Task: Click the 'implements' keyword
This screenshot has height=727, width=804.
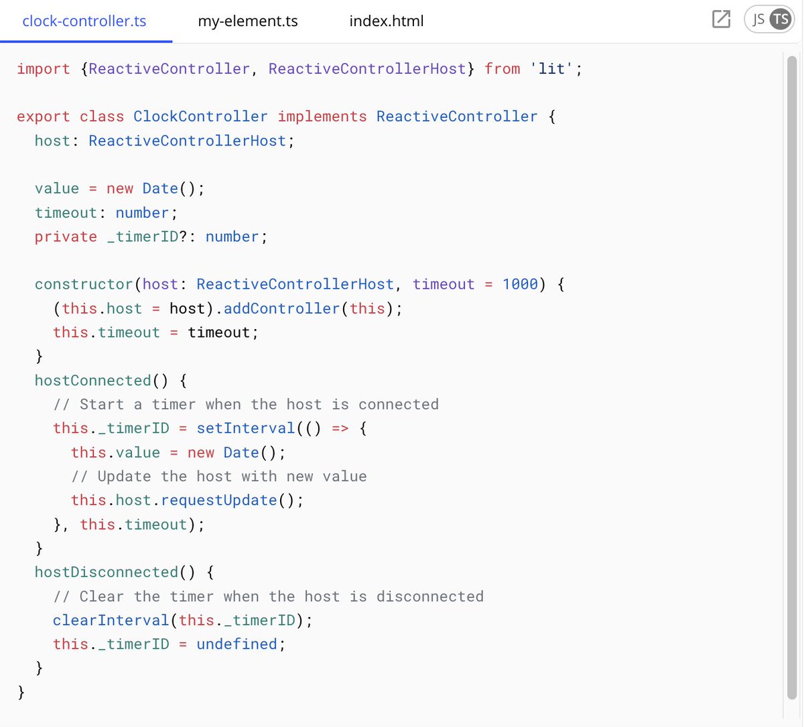Action: (x=322, y=117)
